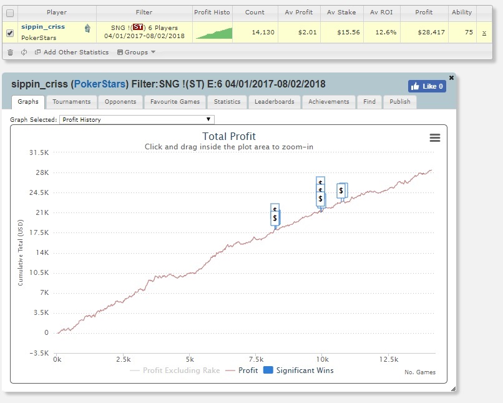The width and height of the screenshot is (503, 403).
Task: Uncheck the sippin_criss row checkbox
Action: [x=10, y=32]
